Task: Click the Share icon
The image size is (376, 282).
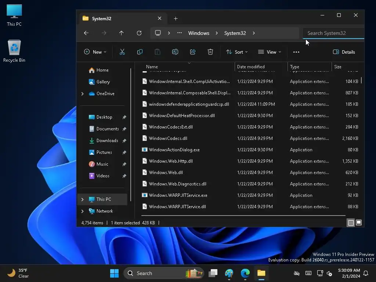Action: (x=193, y=52)
